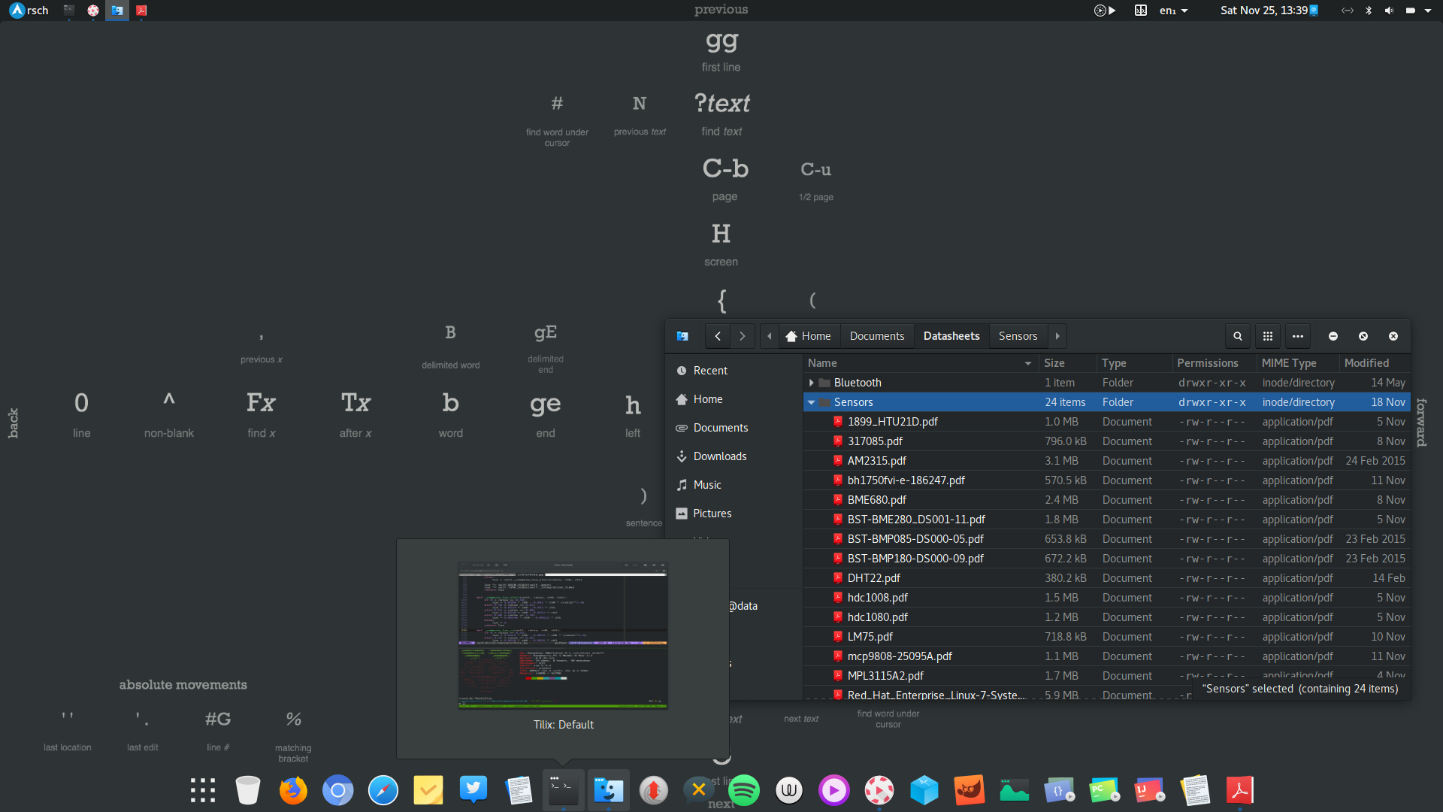Open the app grid launcher in dock
This screenshot has height=812, width=1443.
tap(203, 790)
